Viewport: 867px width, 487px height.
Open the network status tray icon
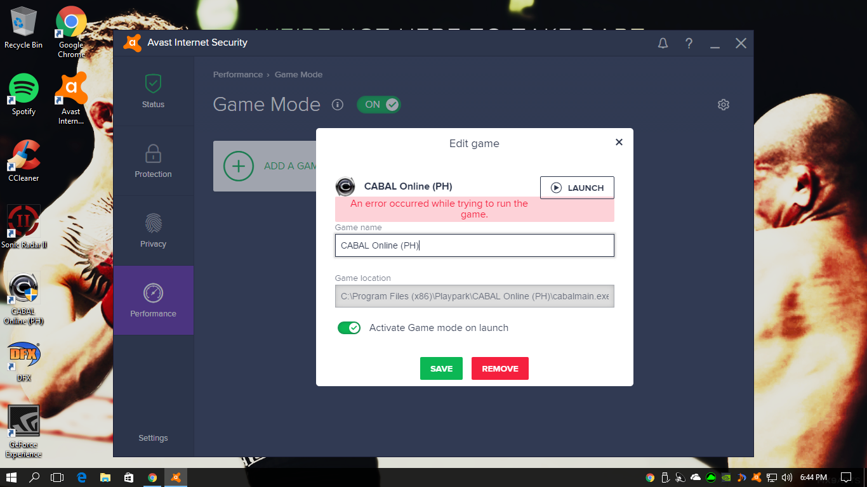click(x=772, y=477)
